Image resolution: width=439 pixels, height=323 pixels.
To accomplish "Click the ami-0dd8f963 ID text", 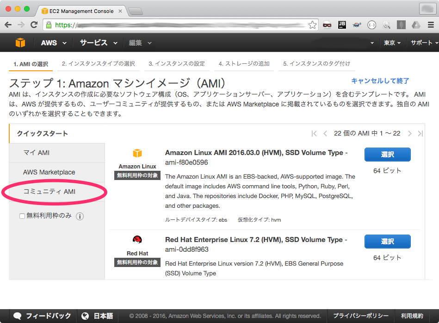I will click(x=187, y=249).
